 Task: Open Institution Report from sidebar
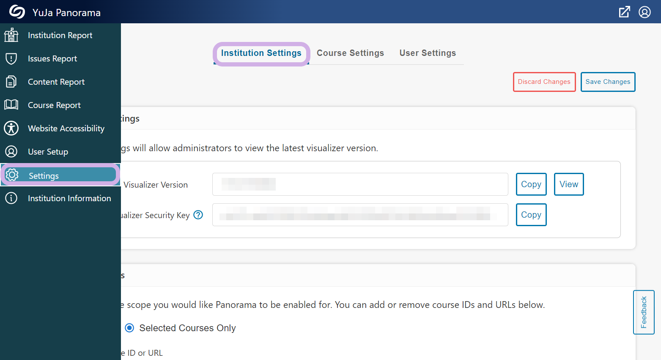pos(60,35)
